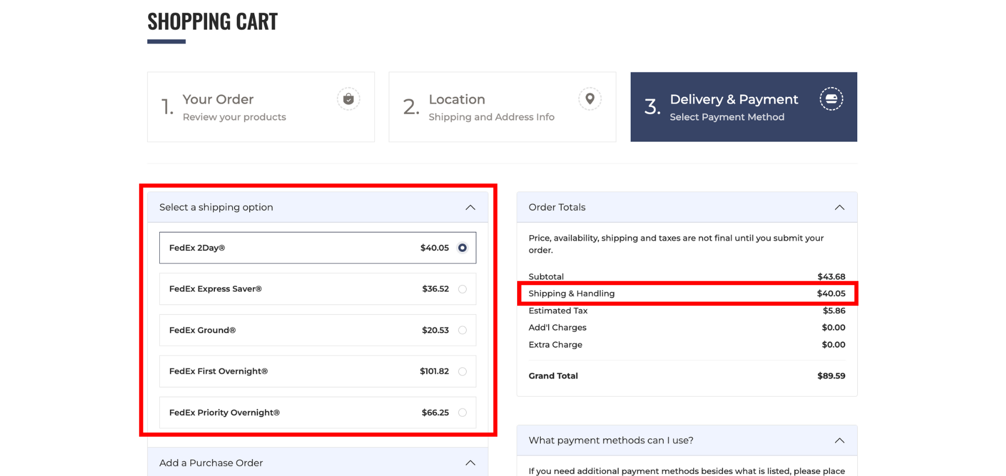The height and width of the screenshot is (476, 1006).
Task: Click the Select Payment Method subtitle
Action: pos(727,117)
